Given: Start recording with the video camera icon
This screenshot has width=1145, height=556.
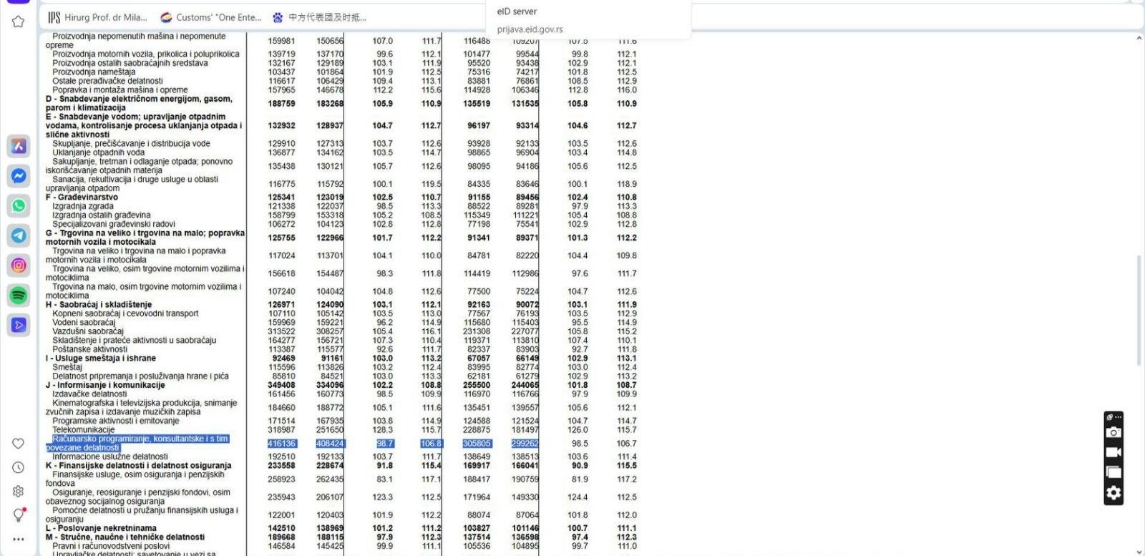Looking at the screenshot, I should [1114, 452].
